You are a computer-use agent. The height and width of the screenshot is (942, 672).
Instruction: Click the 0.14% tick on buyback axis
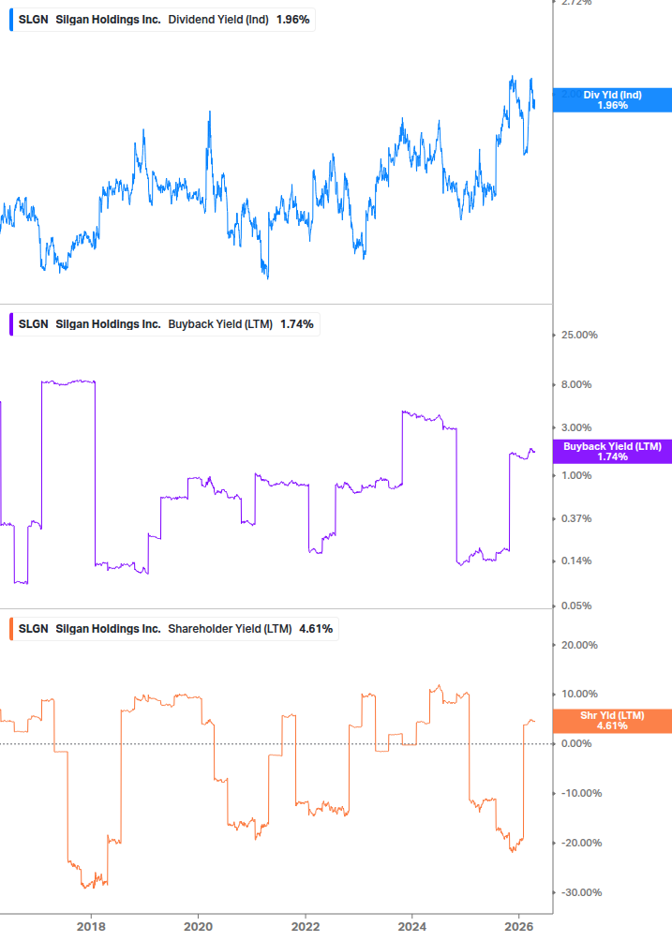pyautogui.click(x=576, y=561)
